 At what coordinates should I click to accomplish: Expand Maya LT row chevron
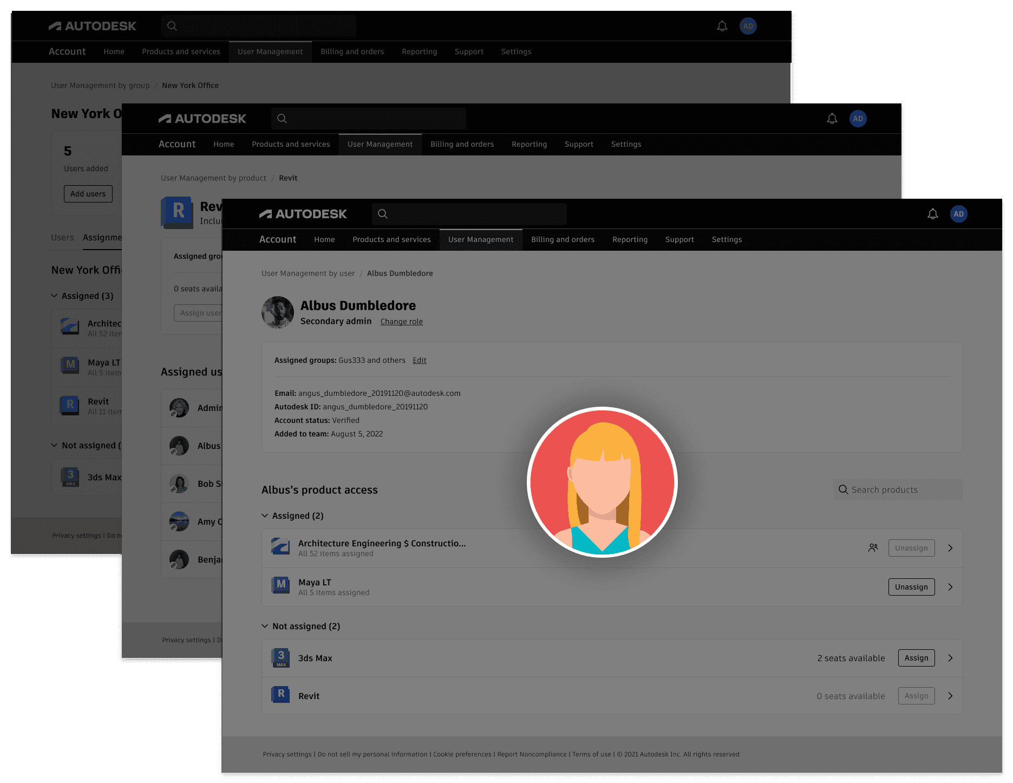[x=950, y=587]
